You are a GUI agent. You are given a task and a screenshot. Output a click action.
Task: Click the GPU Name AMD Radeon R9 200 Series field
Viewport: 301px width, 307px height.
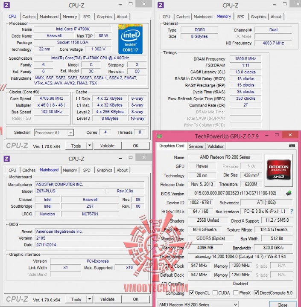pos(225,157)
